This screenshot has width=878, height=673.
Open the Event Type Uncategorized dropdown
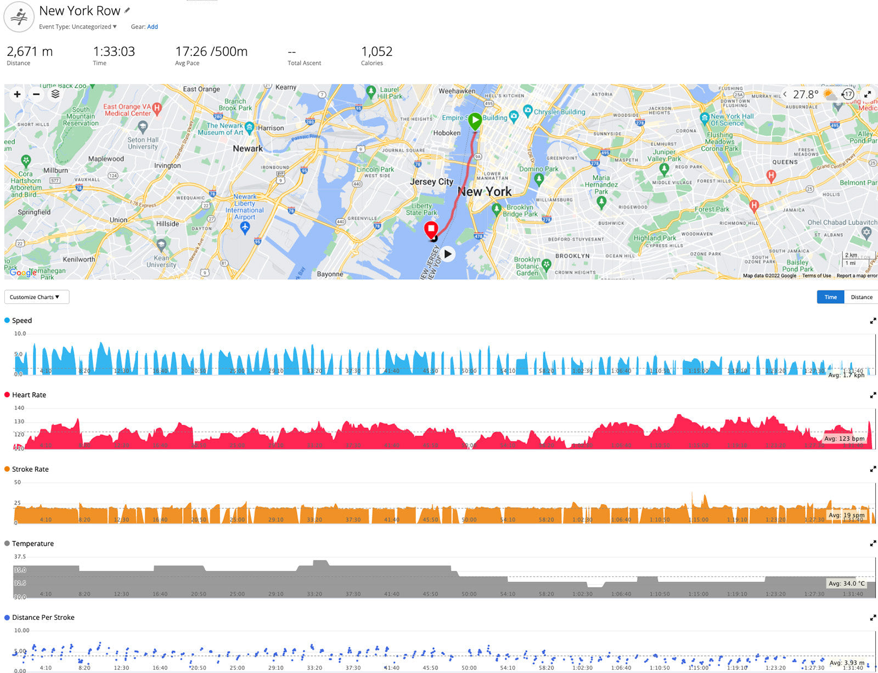[x=78, y=27]
